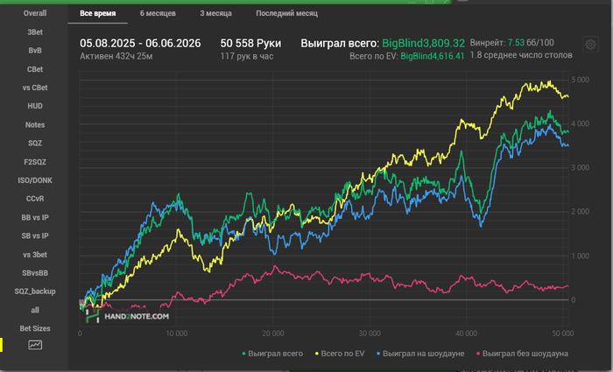613x372 pixels.
Task: Open ISO/DONK stats section
Action: [x=35, y=180]
